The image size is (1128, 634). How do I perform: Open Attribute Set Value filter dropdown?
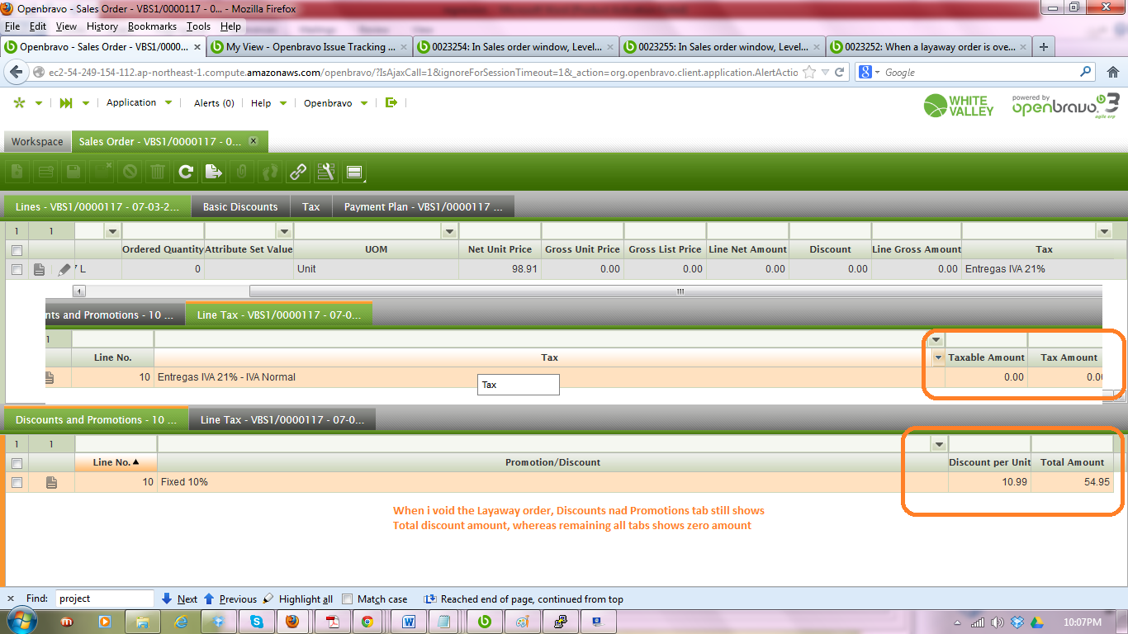284,231
